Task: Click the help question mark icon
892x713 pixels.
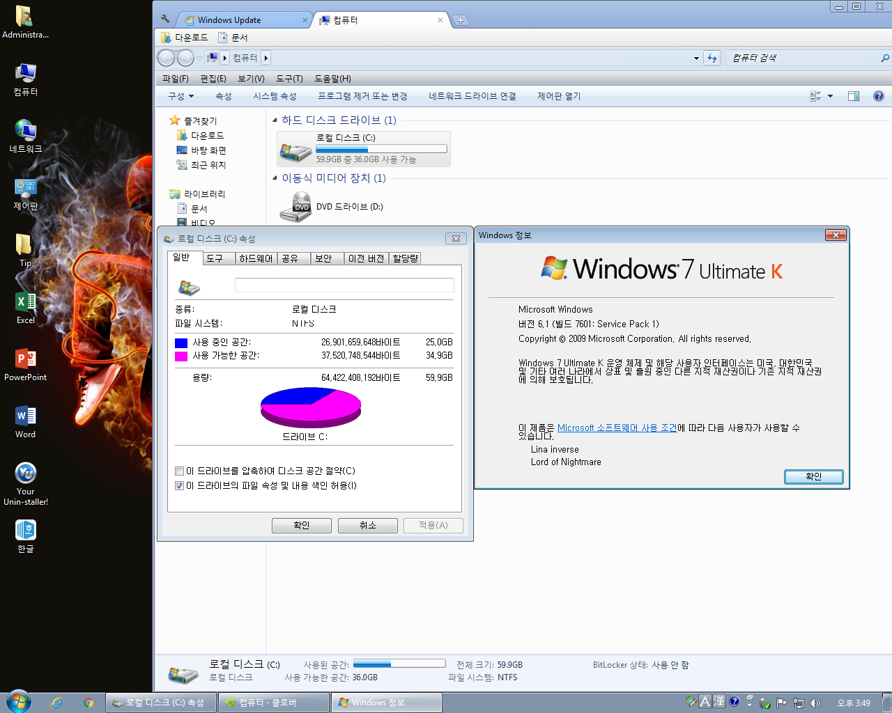Action: click(x=879, y=96)
